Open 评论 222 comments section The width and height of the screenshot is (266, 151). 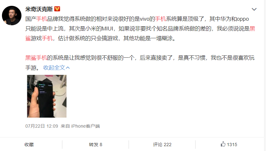coord(162,145)
